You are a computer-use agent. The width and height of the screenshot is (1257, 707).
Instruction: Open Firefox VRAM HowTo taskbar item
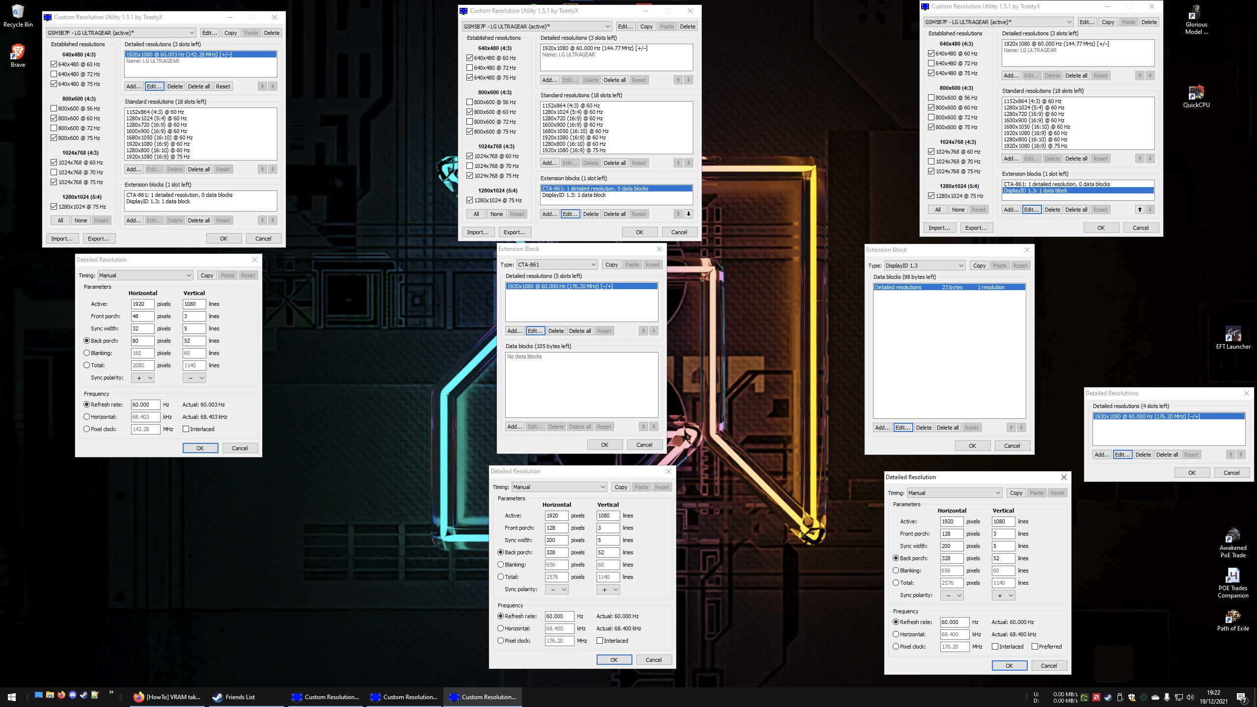pos(167,697)
